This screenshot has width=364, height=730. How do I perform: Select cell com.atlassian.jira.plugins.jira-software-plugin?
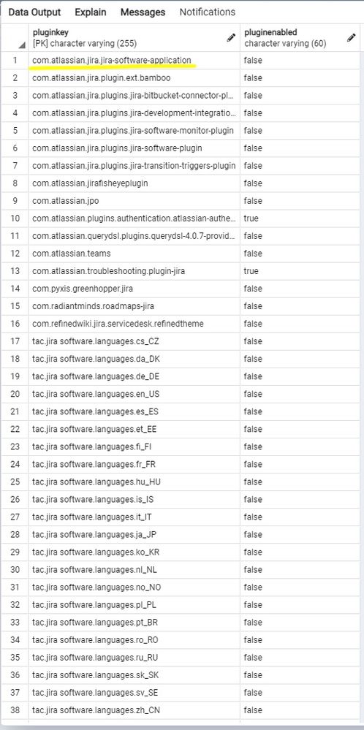134,148
